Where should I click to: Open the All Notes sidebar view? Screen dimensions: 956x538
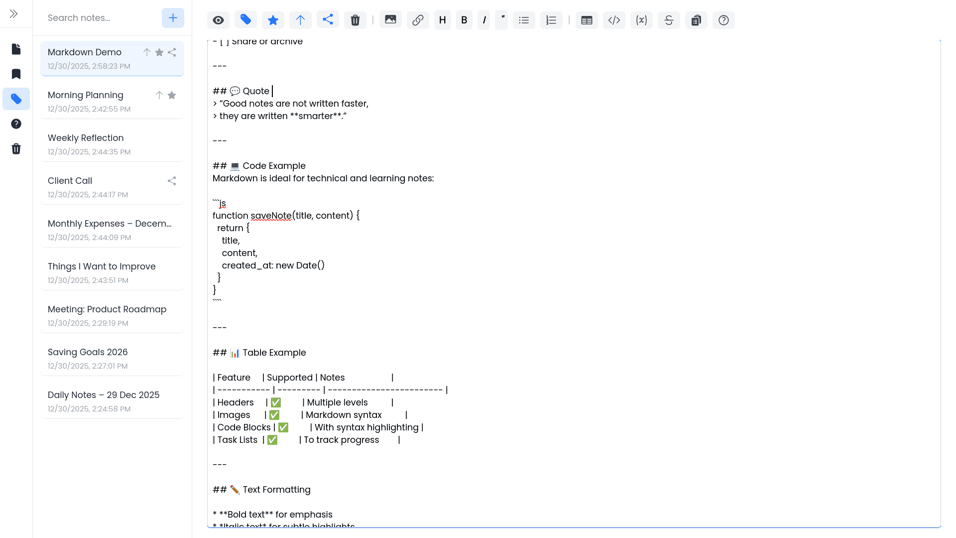click(x=16, y=49)
